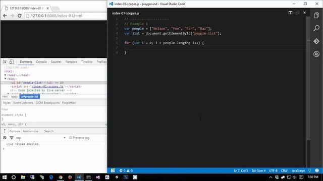The width and height of the screenshot is (323, 181).
Task: Toggle DevTools device mode
Action: point(11,62)
